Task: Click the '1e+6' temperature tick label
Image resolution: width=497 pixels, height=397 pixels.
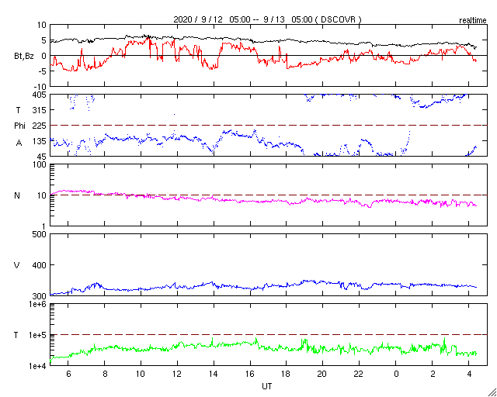Action: pos(39,305)
